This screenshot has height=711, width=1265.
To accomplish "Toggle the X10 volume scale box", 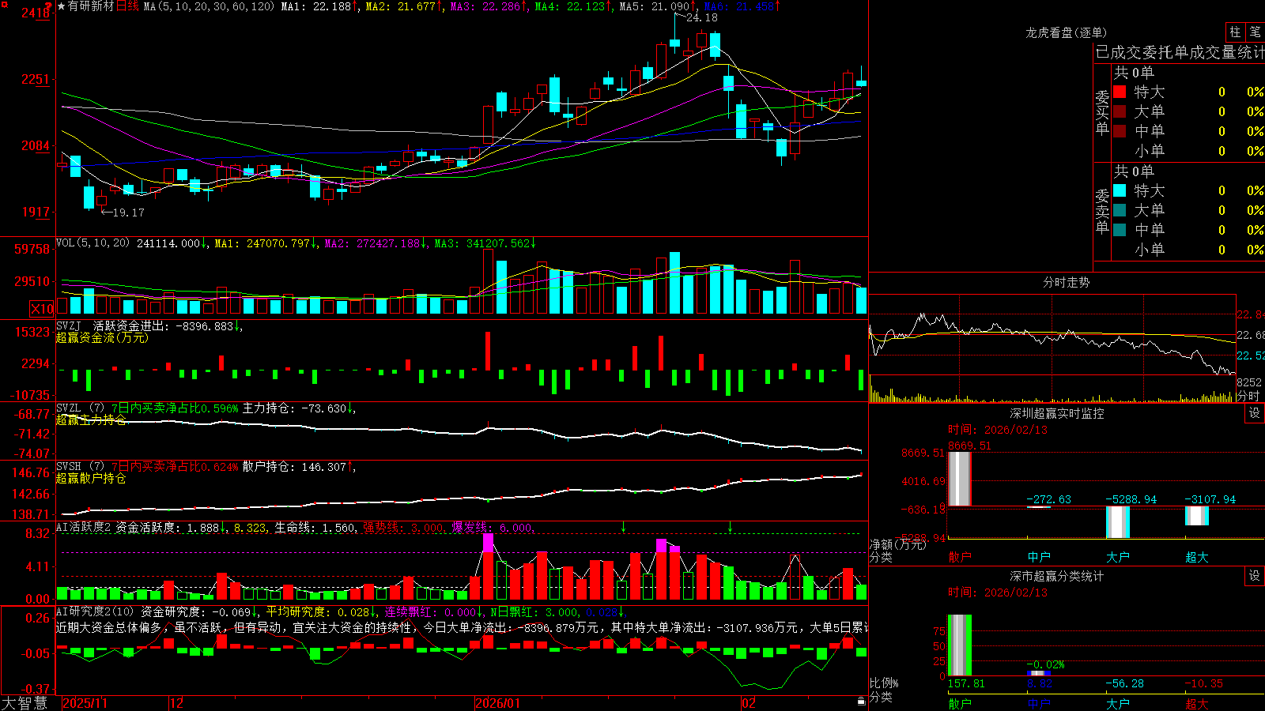I will [42, 309].
